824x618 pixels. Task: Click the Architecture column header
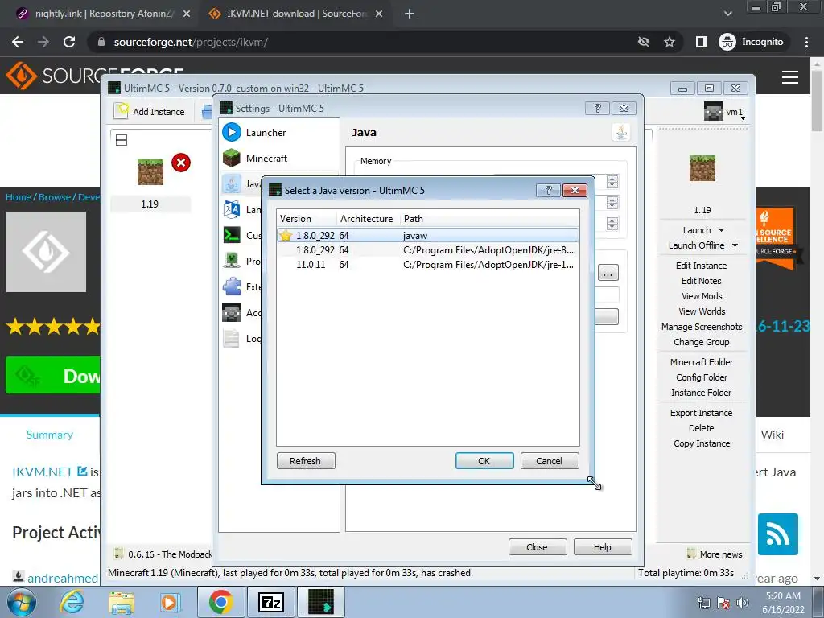(367, 219)
